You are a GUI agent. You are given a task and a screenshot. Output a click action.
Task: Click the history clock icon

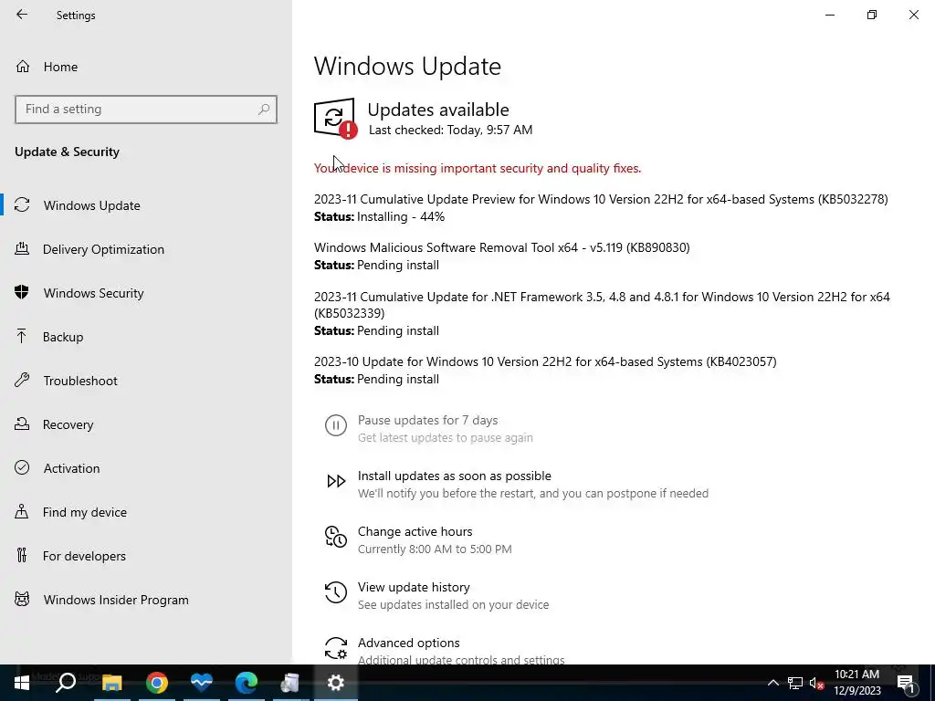pos(336,592)
